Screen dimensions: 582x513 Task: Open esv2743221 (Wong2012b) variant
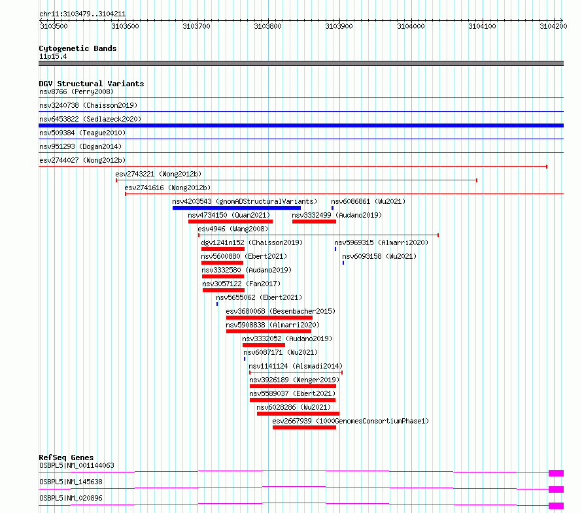tap(158, 174)
